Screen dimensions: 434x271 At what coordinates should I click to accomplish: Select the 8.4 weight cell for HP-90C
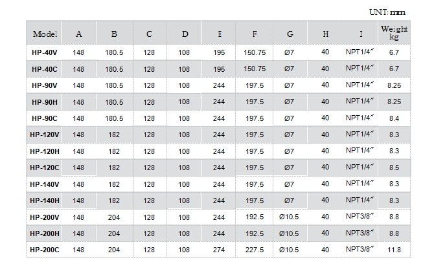point(394,118)
